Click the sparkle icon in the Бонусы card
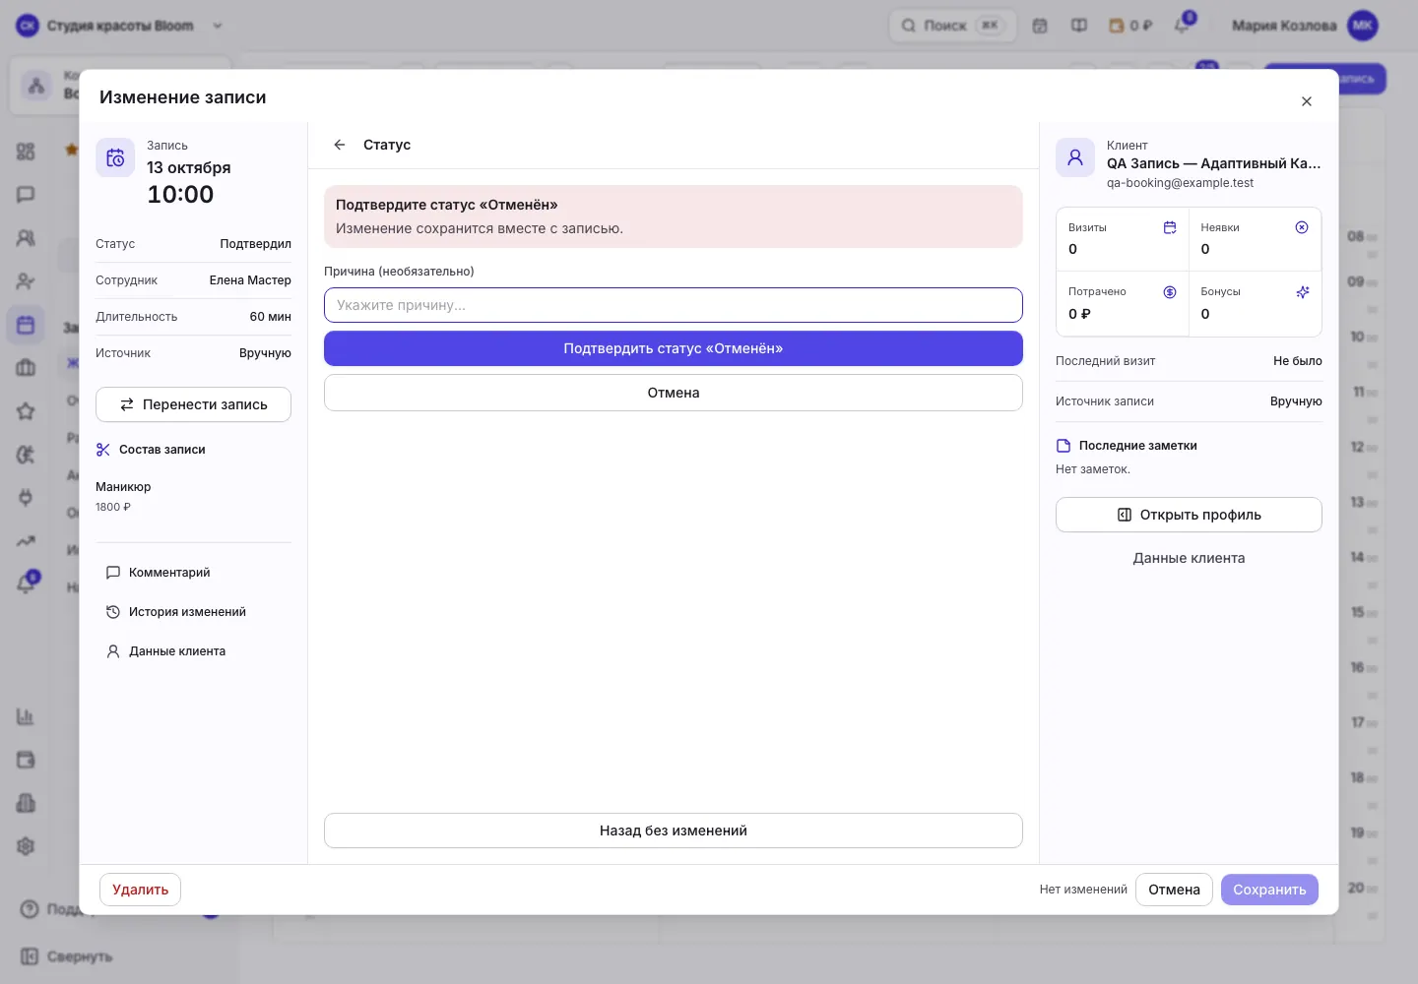 click(1302, 292)
